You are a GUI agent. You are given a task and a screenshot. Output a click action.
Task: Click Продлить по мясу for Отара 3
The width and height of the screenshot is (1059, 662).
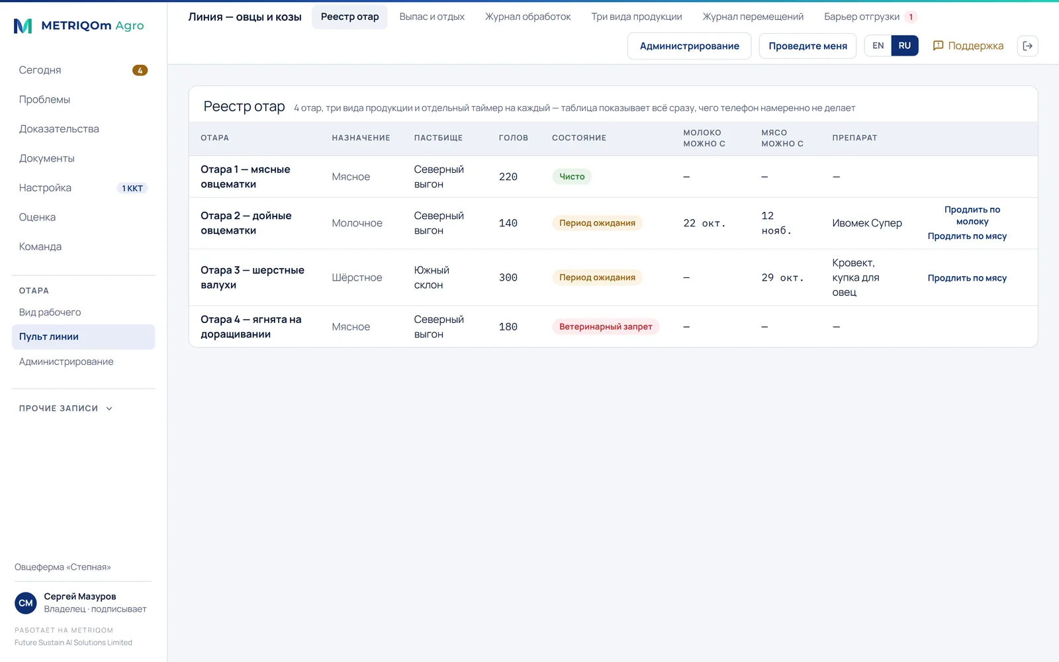click(x=966, y=278)
